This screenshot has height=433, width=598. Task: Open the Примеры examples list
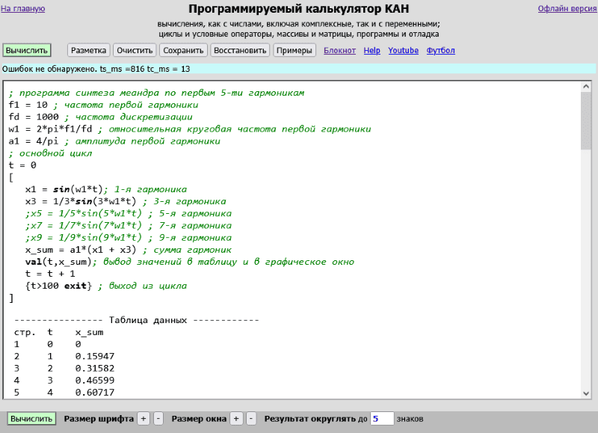coord(295,51)
